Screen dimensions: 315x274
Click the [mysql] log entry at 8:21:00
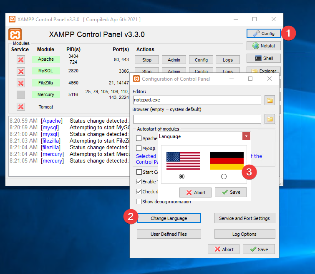coord(50,134)
